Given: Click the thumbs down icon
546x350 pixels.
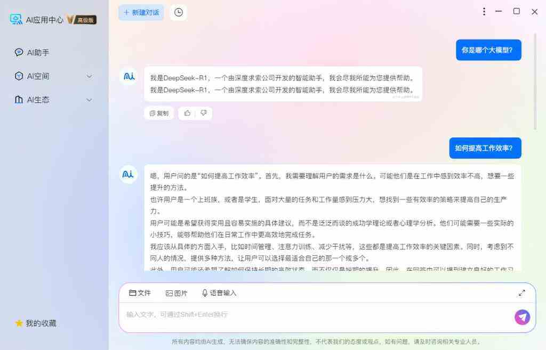Looking at the screenshot, I should tap(204, 113).
